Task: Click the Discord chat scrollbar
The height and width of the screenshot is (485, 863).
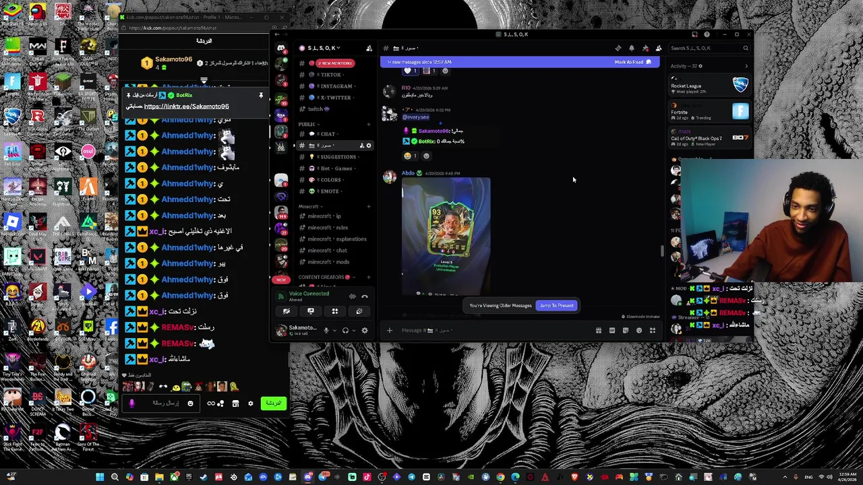Action: tap(662, 251)
